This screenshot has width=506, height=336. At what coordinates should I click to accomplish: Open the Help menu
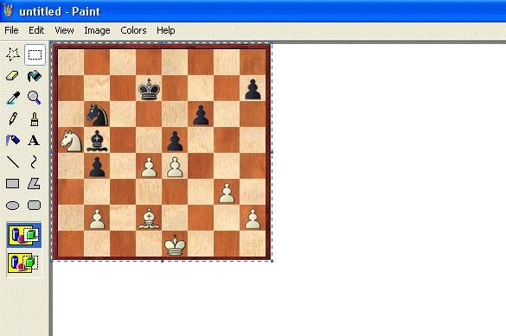click(165, 30)
